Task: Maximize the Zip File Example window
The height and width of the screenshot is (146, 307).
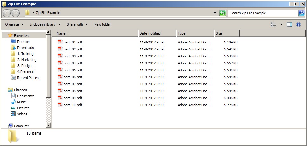Action: coord(297,4)
